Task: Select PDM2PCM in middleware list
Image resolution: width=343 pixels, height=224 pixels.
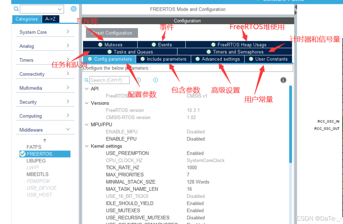Action: [38, 181]
